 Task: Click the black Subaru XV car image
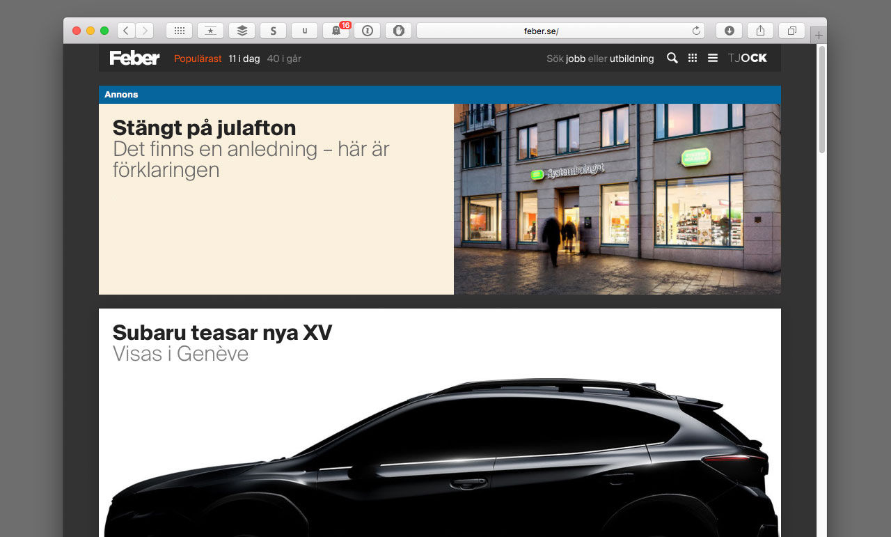pos(440,456)
